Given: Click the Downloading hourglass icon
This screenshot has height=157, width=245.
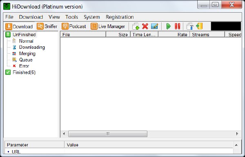Looking at the screenshot, I should point(14,47).
